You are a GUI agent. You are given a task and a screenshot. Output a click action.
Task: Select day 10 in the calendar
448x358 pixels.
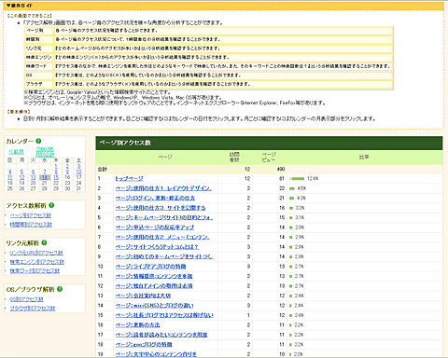(78, 172)
